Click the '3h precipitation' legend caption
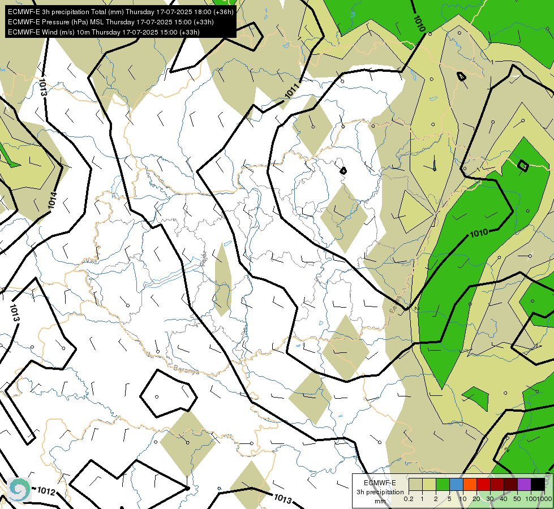Screen dimensions: 554x509 tap(380, 492)
